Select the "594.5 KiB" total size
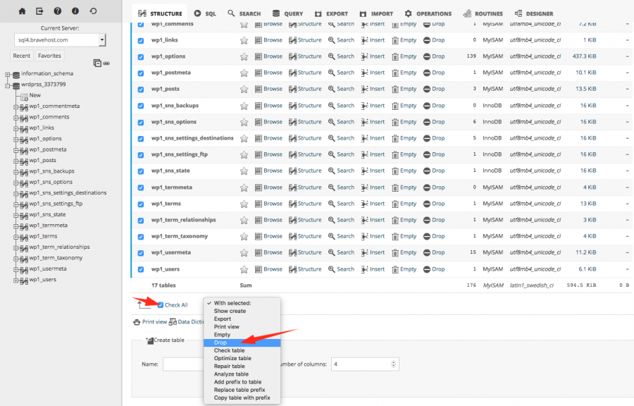Image resolution: width=634 pixels, height=406 pixels. coord(581,285)
